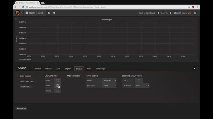Open the browser extension shield icon
The image size is (213, 119).
(193, 7)
